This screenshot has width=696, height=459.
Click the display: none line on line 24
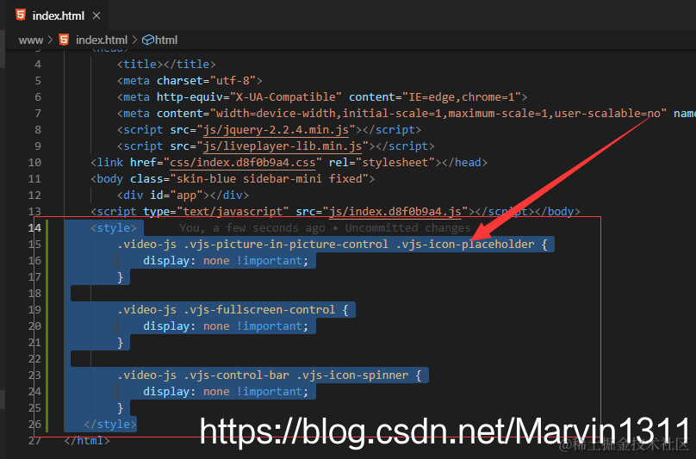click(x=226, y=392)
